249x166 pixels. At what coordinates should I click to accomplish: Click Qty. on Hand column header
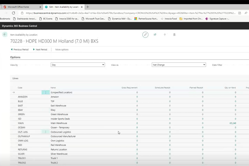pos(230,88)
